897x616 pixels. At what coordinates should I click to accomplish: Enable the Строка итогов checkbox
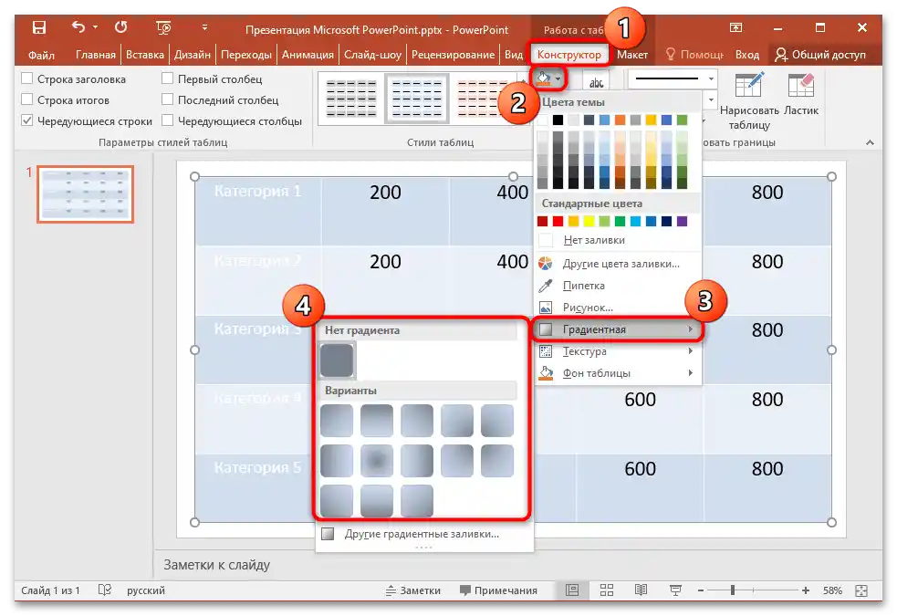tap(26, 99)
